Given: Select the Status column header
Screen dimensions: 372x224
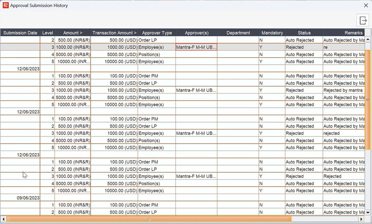Looking at the screenshot, I should [304, 33].
